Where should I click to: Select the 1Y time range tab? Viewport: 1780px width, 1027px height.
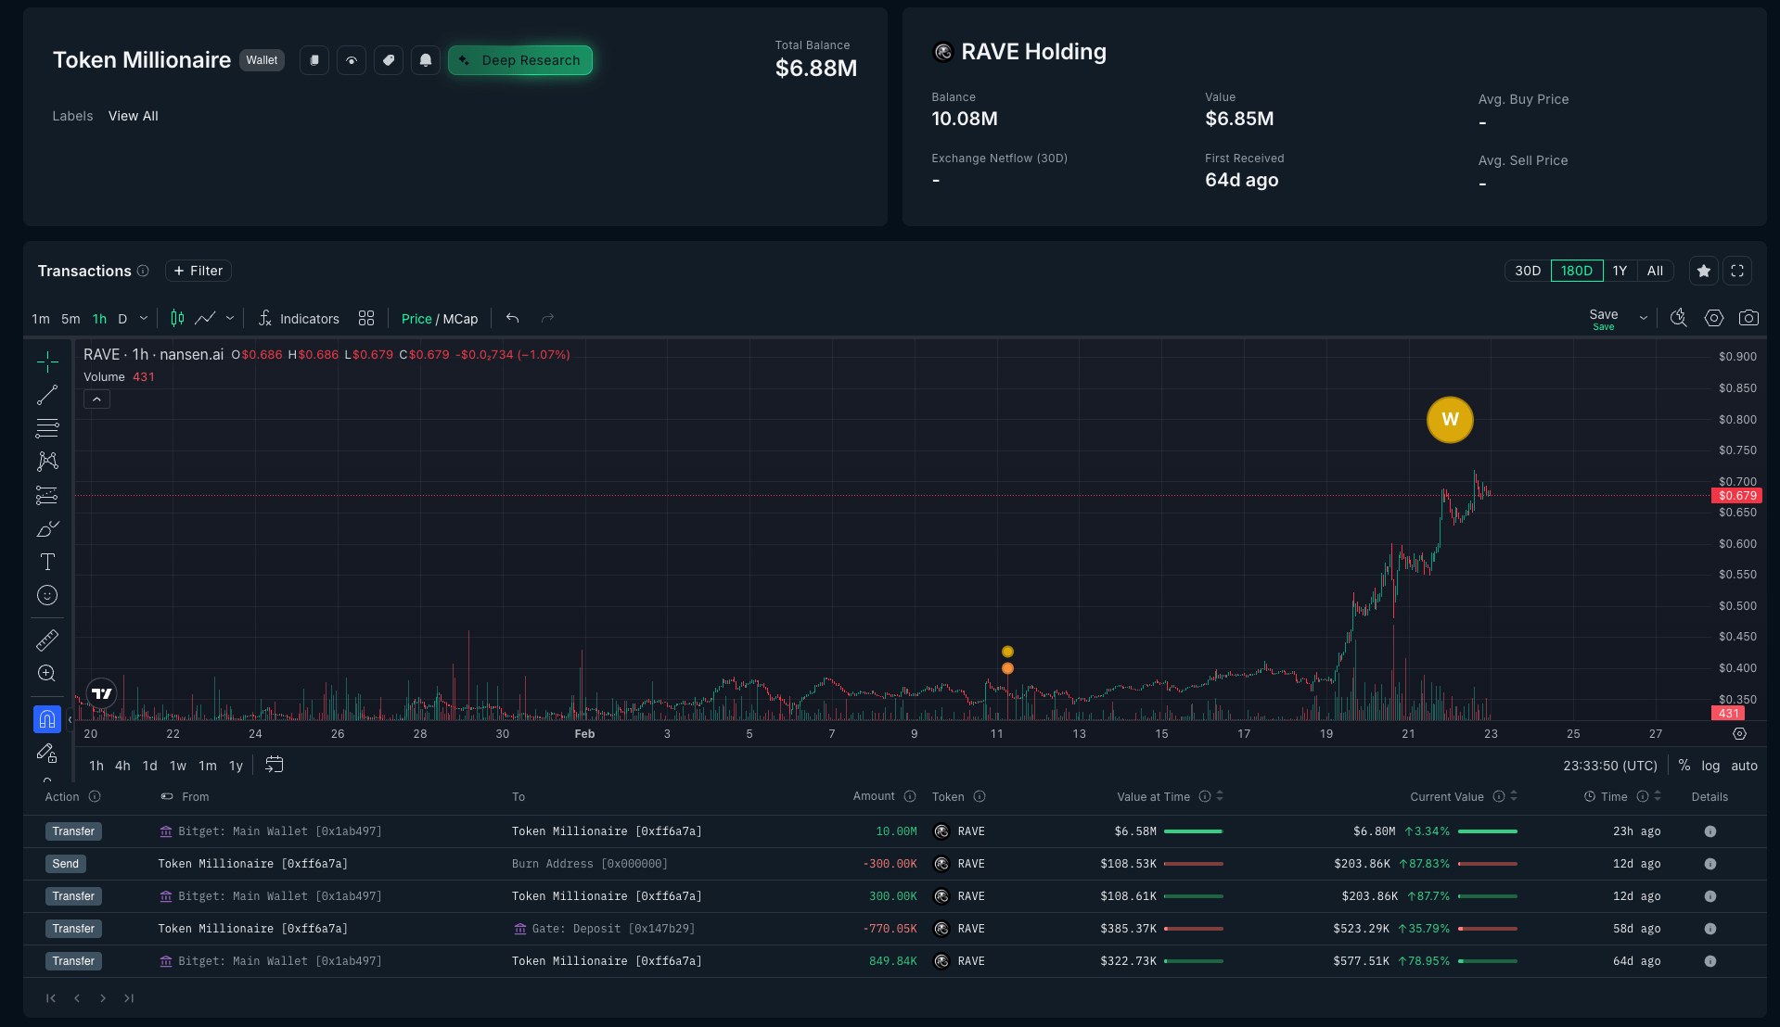[1620, 271]
